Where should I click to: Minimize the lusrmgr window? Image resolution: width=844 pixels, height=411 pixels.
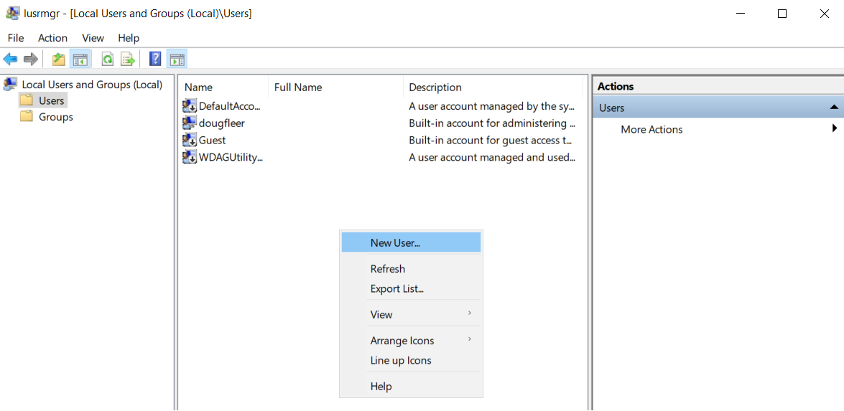741,14
